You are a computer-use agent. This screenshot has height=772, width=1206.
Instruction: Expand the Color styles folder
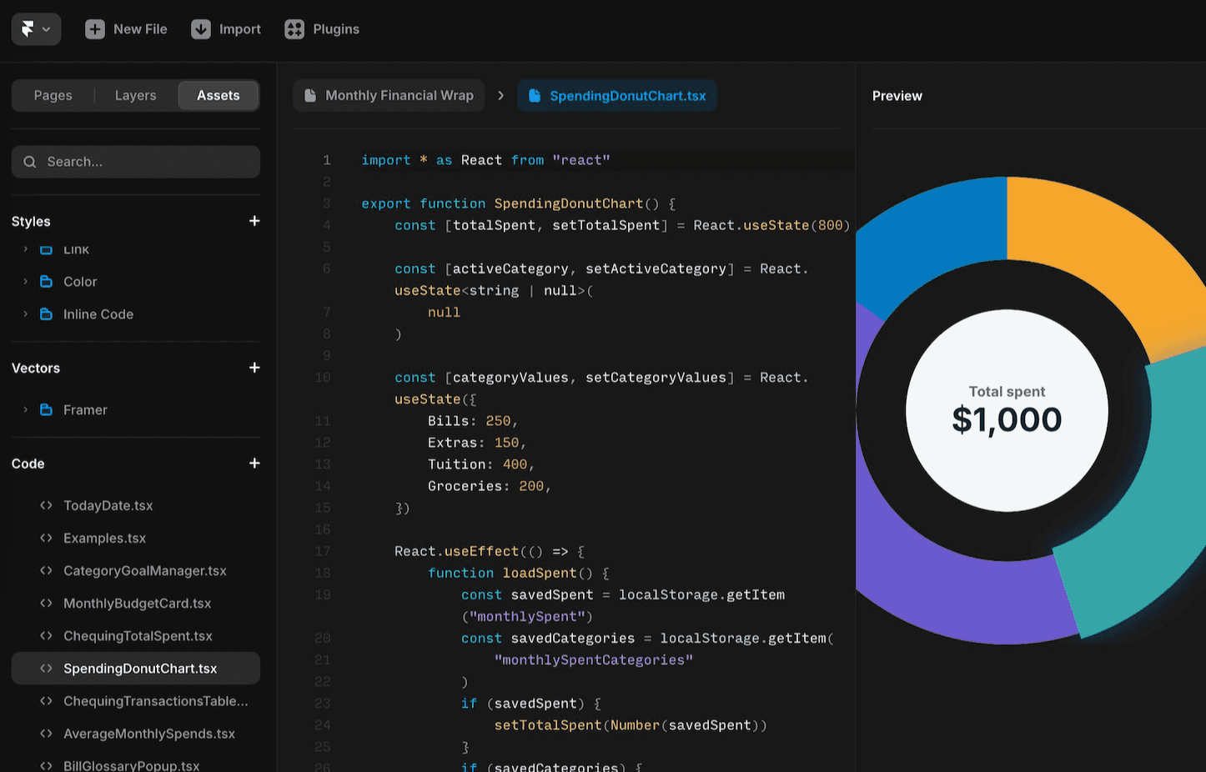click(x=25, y=282)
